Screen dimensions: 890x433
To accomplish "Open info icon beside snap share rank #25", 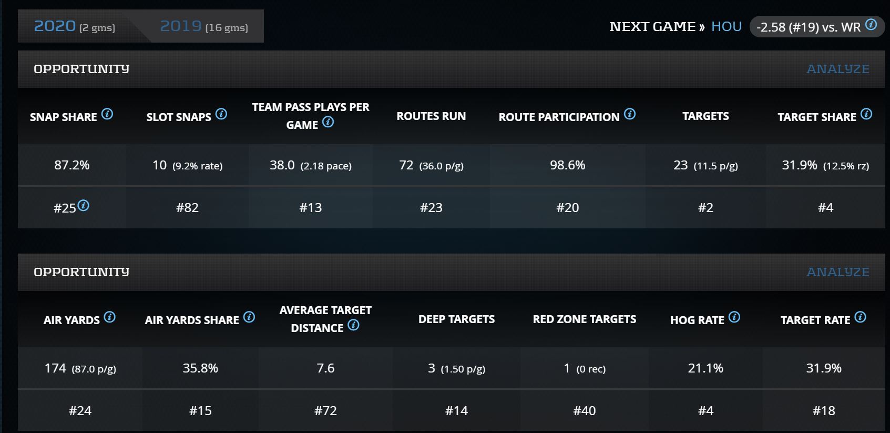I will [x=84, y=206].
